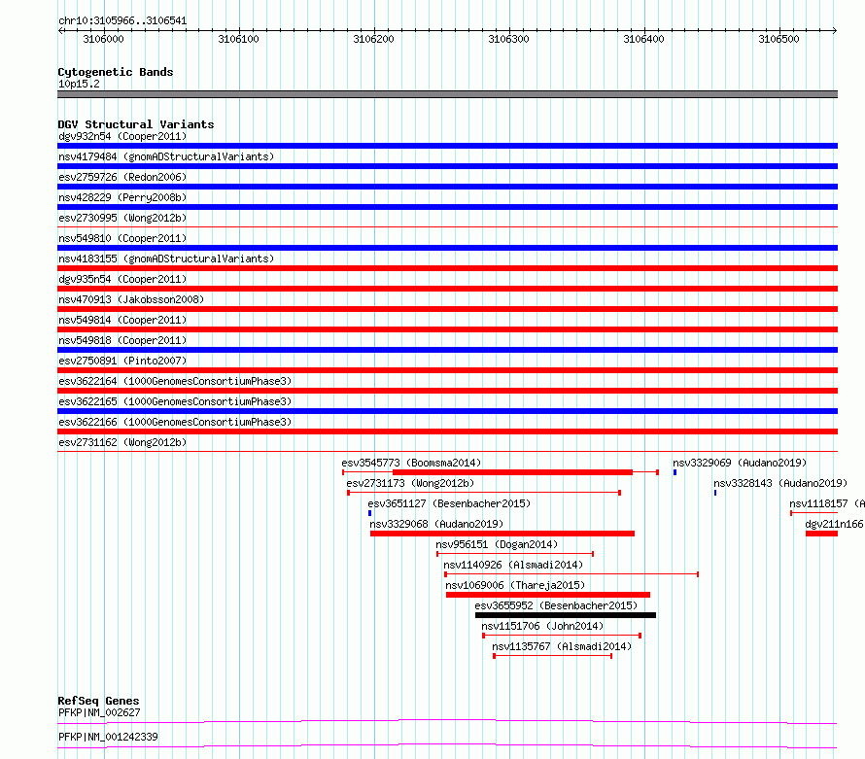Select the gray 10p15.2 cytoband bar
The height and width of the screenshot is (759, 865).
(447, 94)
